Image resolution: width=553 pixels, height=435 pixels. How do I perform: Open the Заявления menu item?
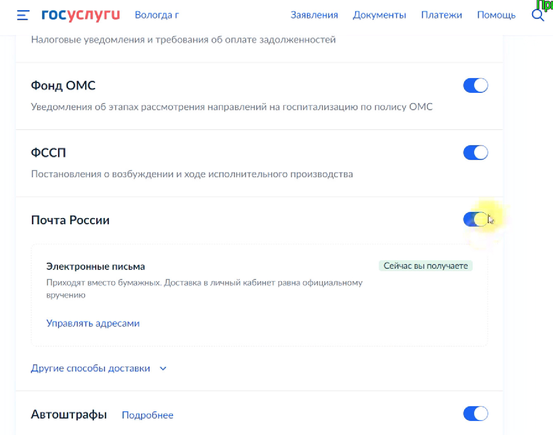click(x=314, y=15)
